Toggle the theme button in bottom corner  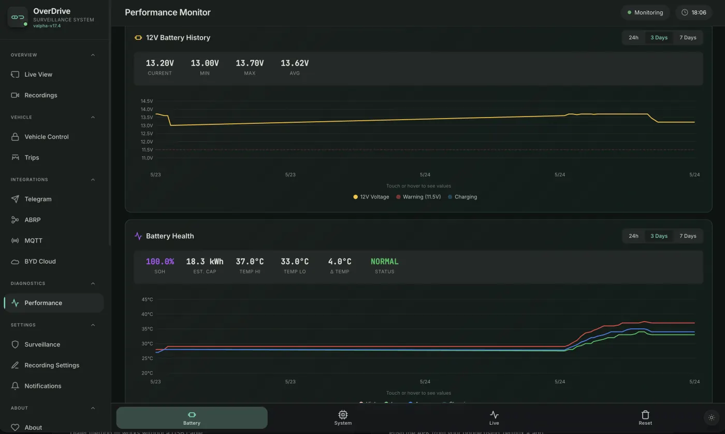(x=712, y=417)
